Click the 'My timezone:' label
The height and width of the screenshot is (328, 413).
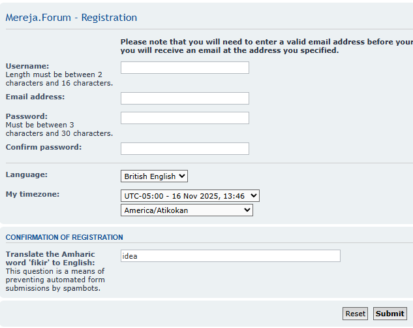click(33, 194)
